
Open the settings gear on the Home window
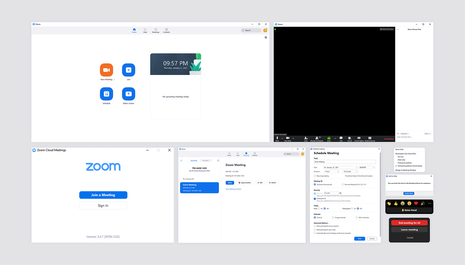click(x=266, y=37)
